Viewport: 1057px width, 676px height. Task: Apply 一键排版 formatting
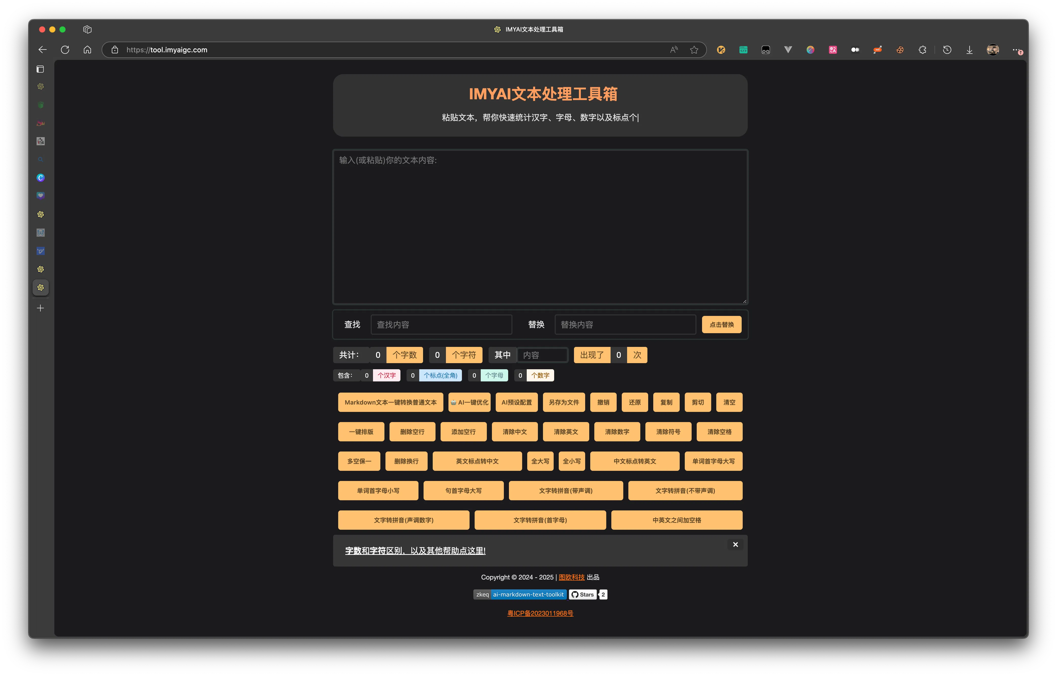[361, 431]
